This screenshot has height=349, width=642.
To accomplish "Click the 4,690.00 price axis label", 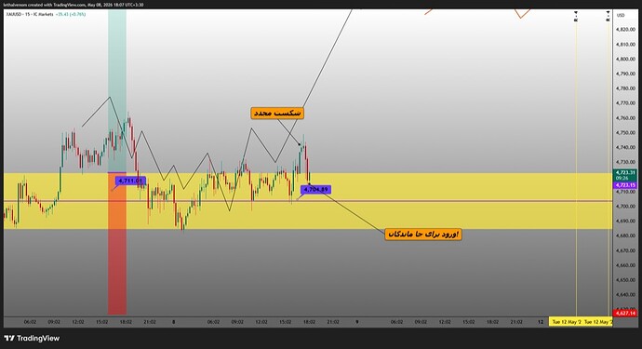I will tap(625, 221).
